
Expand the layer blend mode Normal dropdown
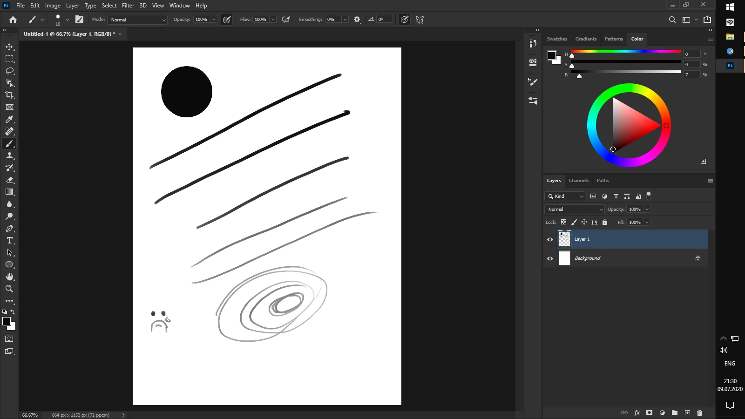(574, 209)
